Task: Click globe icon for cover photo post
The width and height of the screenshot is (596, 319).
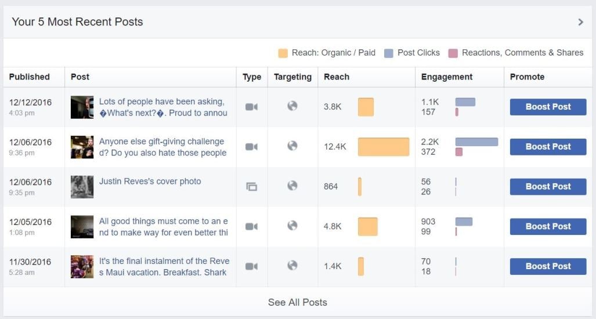Action: point(292,186)
